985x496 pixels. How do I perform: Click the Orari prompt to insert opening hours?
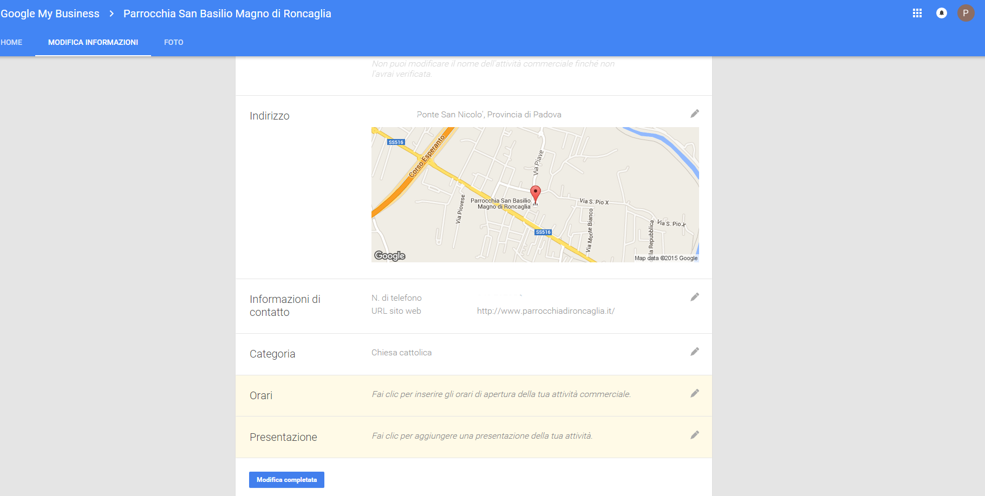[501, 394]
